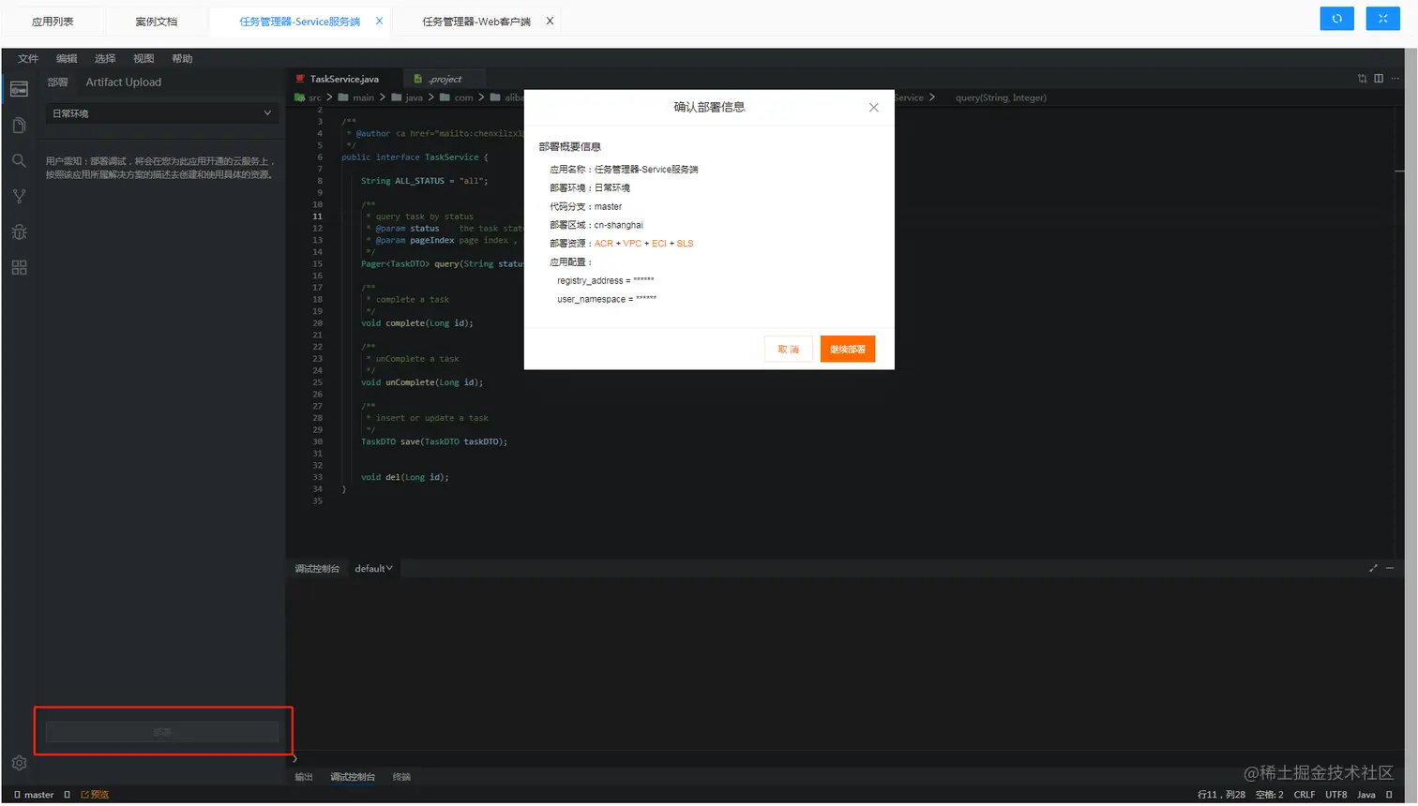Expand the bottom panel chevron arrow
Screen dimensions: 1418x806
(294, 759)
